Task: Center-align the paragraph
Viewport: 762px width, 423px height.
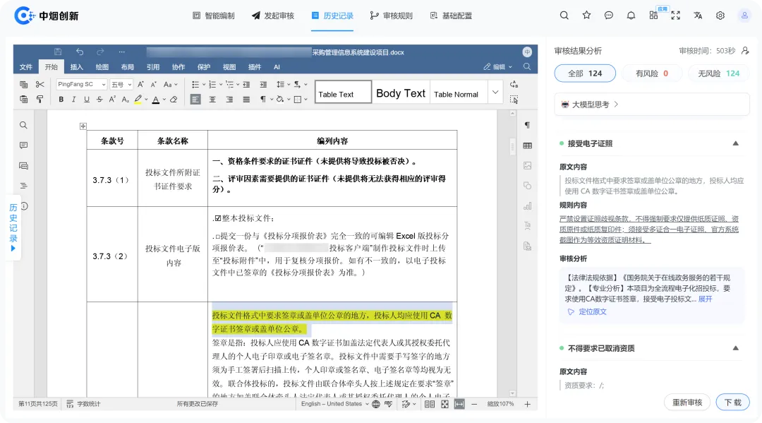Action: [x=212, y=99]
